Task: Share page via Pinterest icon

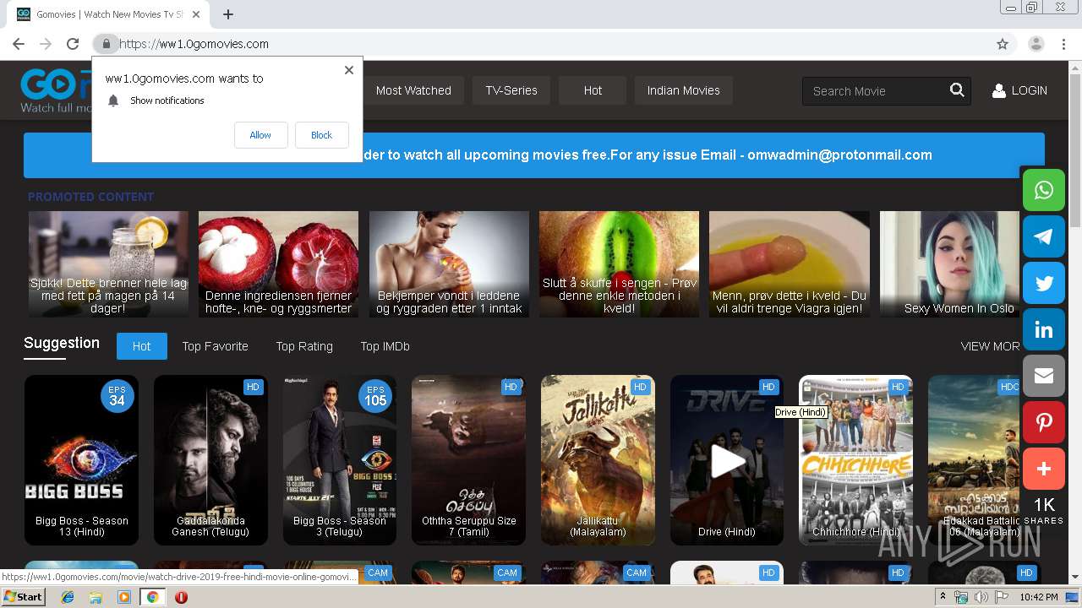Action: pos(1044,422)
